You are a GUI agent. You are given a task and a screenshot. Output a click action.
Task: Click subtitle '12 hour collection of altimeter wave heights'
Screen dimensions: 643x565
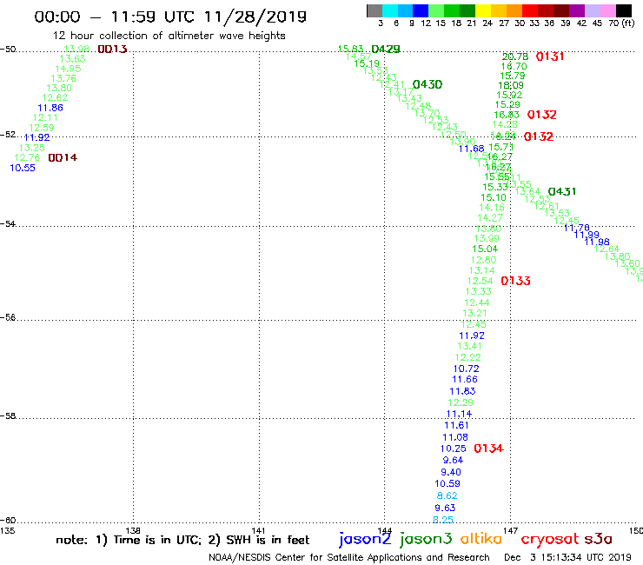point(169,36)
